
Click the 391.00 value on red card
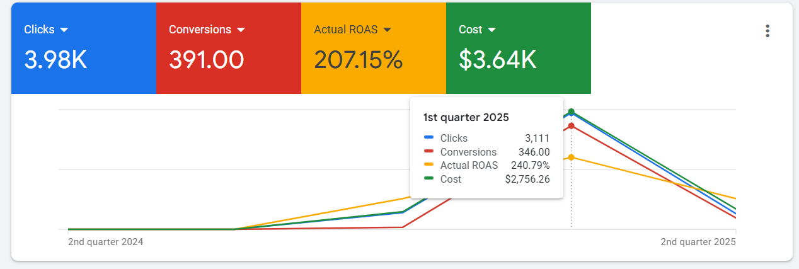(x=206, y=60)
